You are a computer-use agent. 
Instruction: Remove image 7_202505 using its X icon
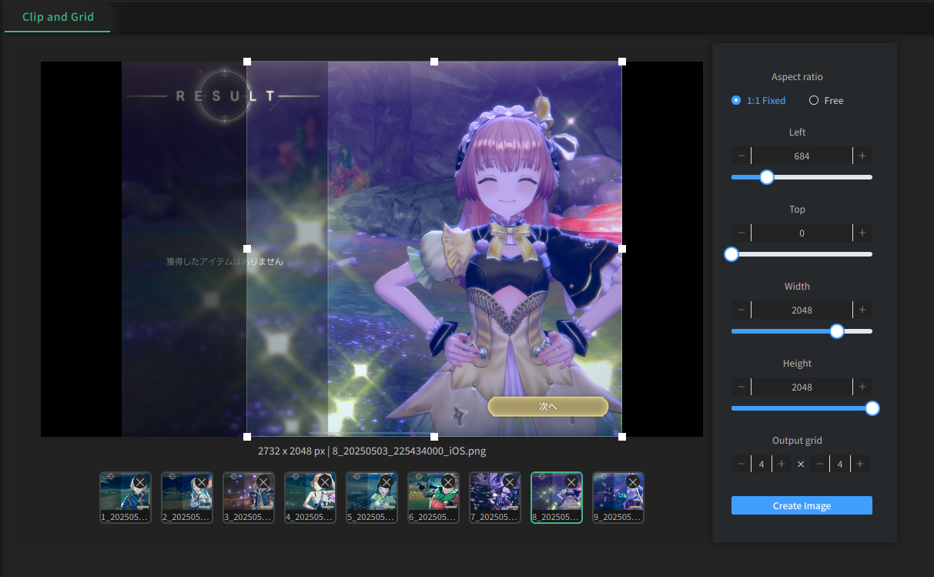[x=509, y=482]
